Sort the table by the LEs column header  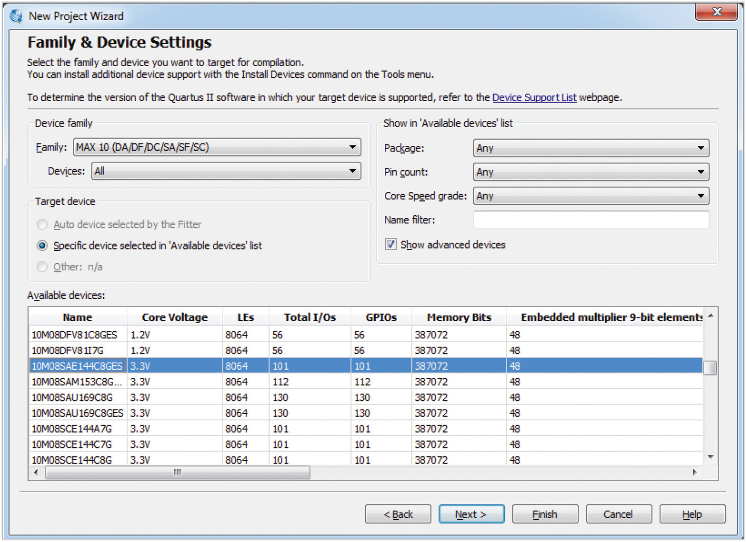(x=245, y=317)
